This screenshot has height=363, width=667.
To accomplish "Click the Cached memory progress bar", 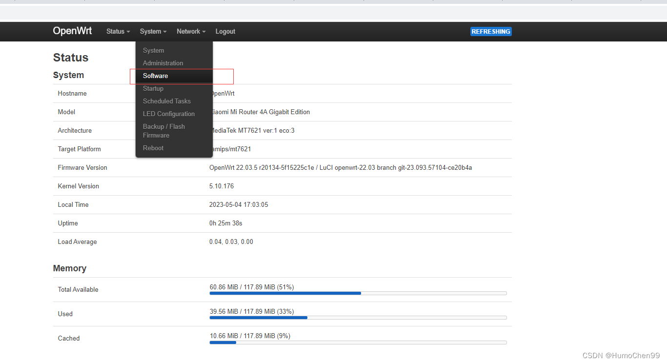I will pos(358,342).
